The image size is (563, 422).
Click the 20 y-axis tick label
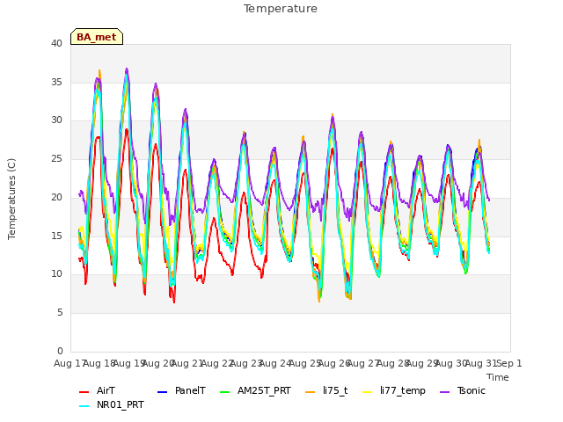(56, 197)
